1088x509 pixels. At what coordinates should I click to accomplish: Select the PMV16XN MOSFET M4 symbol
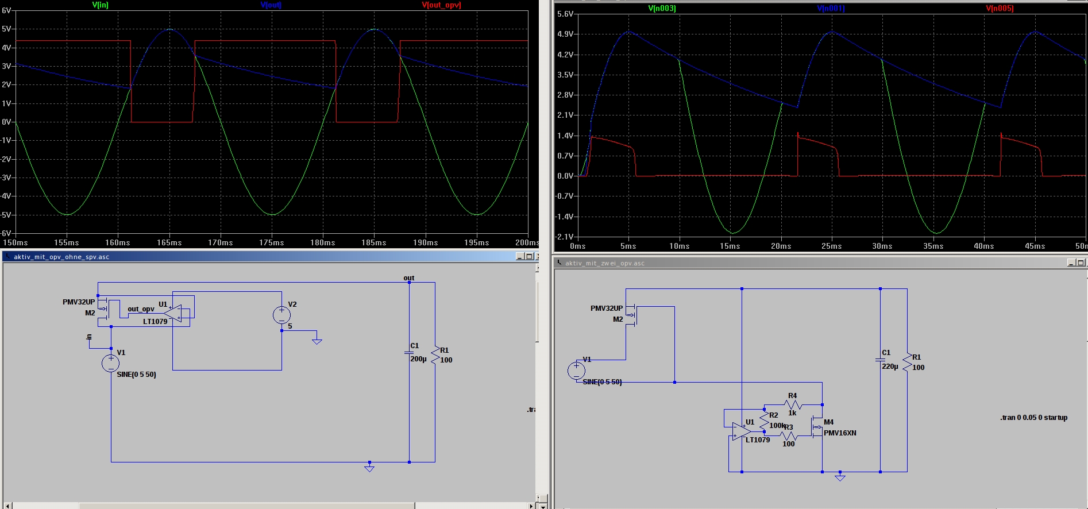pyautogui.click(x=817, y=427)
